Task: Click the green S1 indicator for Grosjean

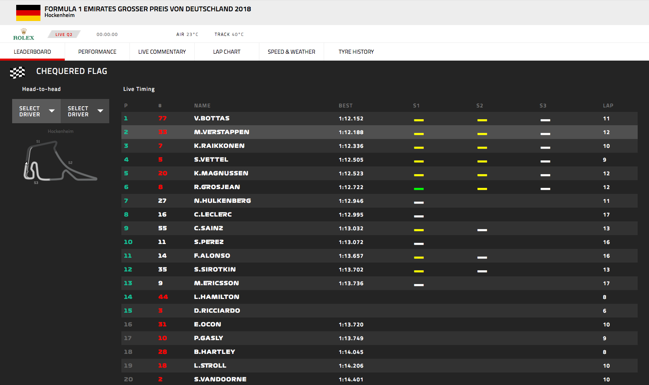Action: pos(419,189)
